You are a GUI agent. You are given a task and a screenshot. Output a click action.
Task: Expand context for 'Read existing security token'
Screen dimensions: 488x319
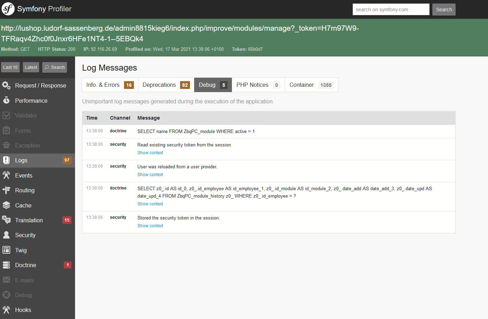point(150,153)
